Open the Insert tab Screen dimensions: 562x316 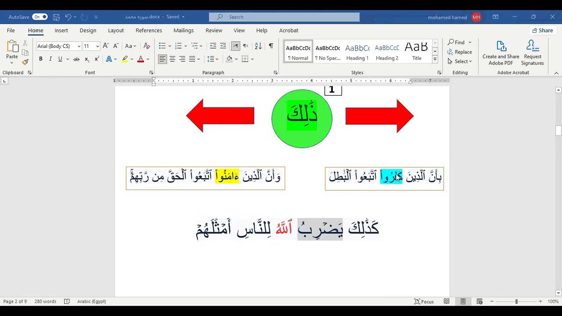coord(61,30)
